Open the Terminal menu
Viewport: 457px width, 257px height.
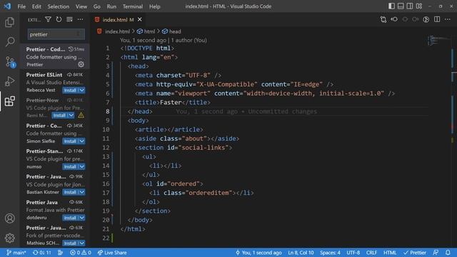coord(133,6)
